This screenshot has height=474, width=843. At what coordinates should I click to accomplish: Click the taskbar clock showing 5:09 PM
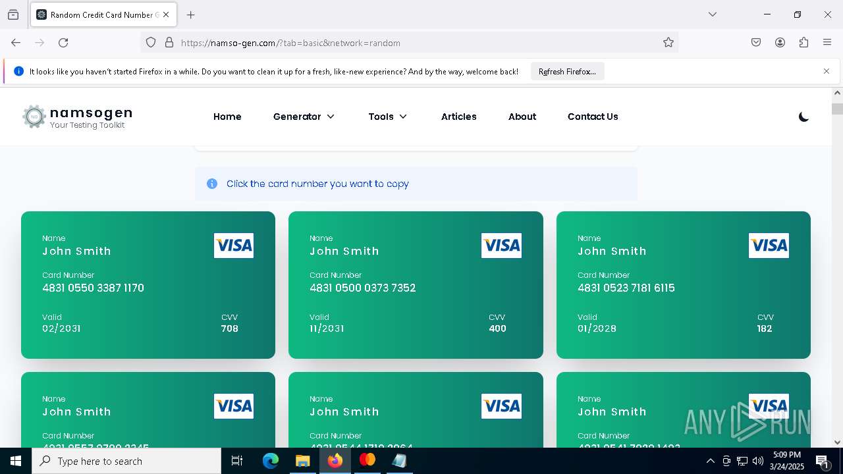(x=787, y=461)
